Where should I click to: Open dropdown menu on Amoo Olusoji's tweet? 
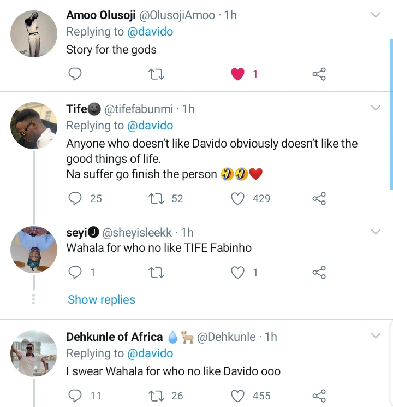[376, 15]
